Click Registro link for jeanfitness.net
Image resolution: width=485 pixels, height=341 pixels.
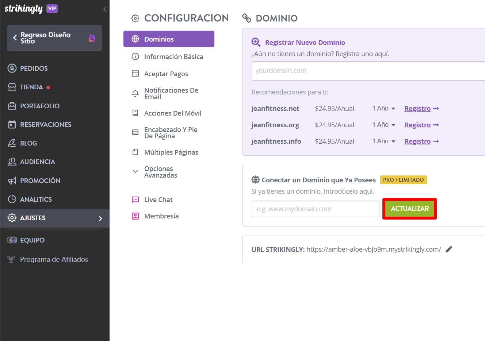click(421, 108)
